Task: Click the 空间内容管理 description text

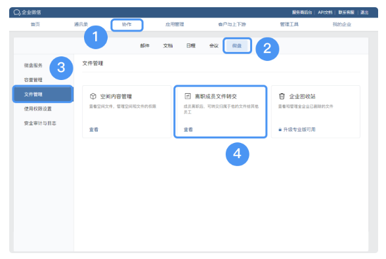Action: (x=123, y=106)
